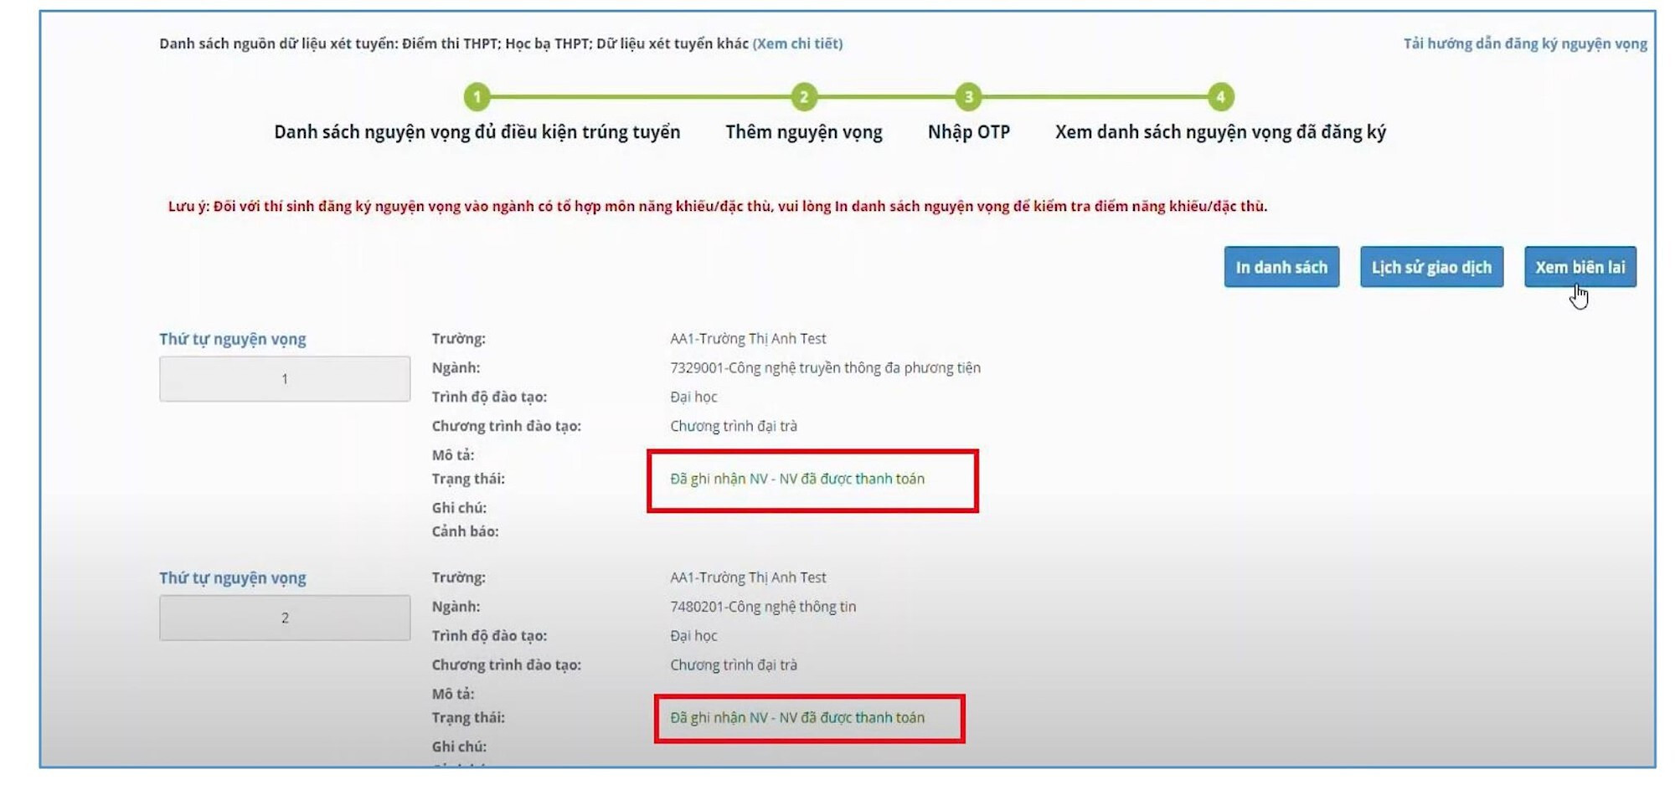
Task: Click step 3 circle in progress bar
Action: (x=968, y=97)
